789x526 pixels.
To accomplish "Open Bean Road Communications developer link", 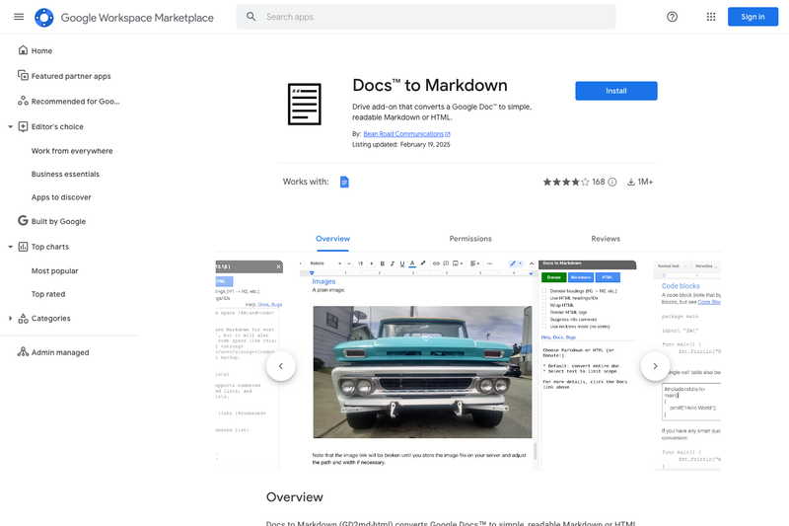I will [x=403, y=134].
